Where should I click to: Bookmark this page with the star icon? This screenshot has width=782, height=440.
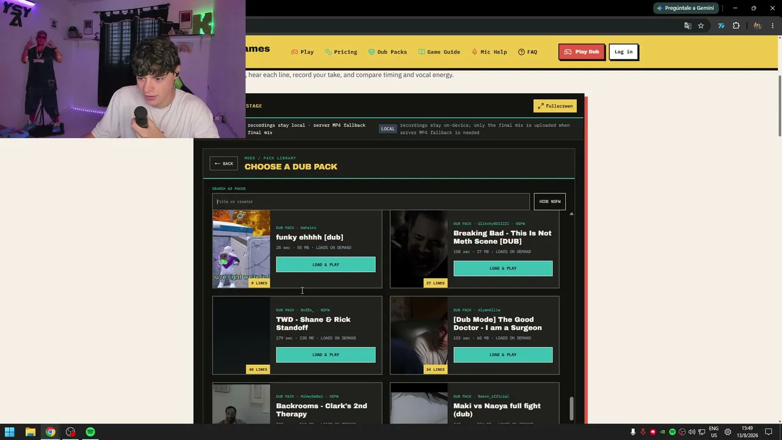[x=701, y=26]
